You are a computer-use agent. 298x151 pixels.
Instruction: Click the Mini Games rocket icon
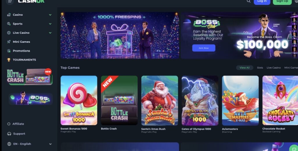point(9,42)
